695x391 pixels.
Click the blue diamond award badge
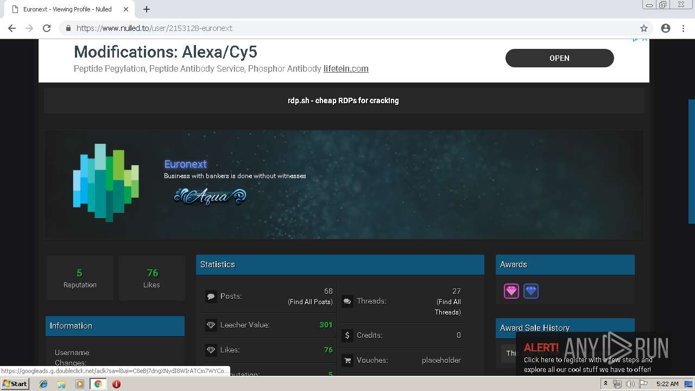coord(531,291)
